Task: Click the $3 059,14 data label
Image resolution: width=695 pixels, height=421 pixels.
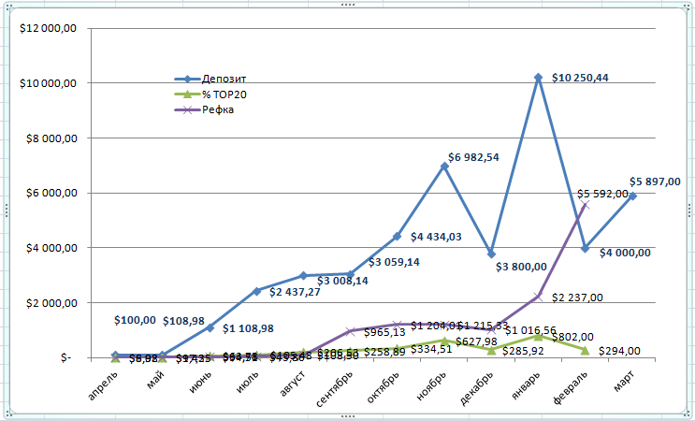Action: [x=394, y=262]
